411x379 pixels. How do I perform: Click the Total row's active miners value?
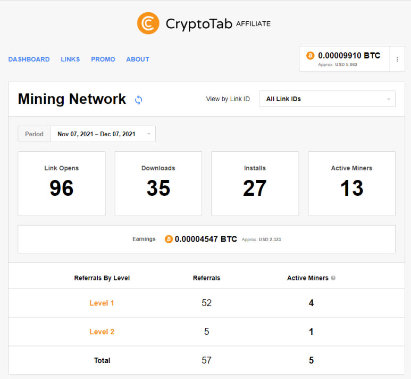311,360
